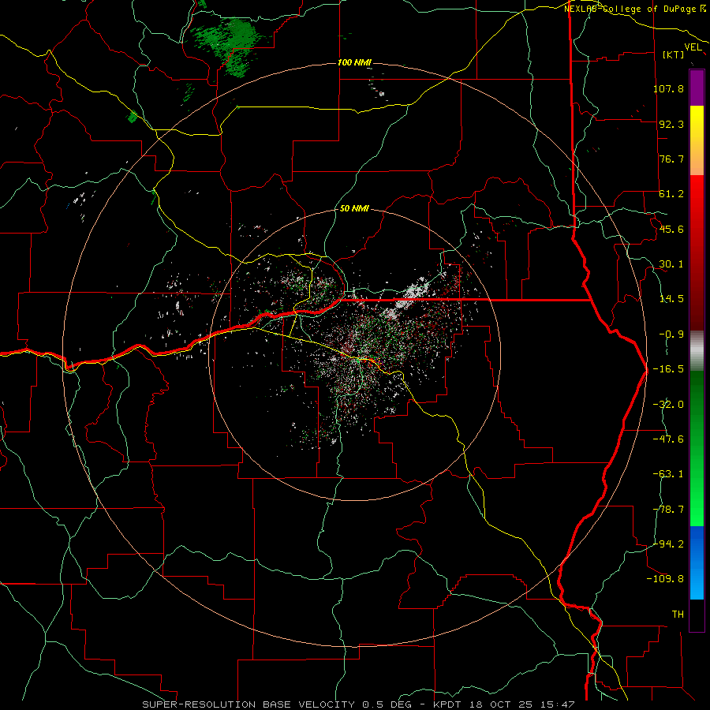Viewport: 710px width, 710px height.
Task: Select the -0.9 velocity scale value
Action: click(671, 334)
